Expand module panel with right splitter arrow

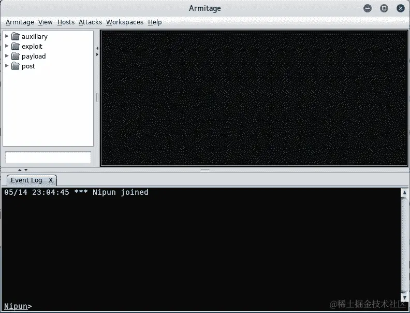97,54
